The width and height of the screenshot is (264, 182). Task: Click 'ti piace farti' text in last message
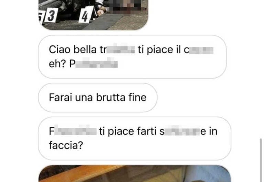128,131
